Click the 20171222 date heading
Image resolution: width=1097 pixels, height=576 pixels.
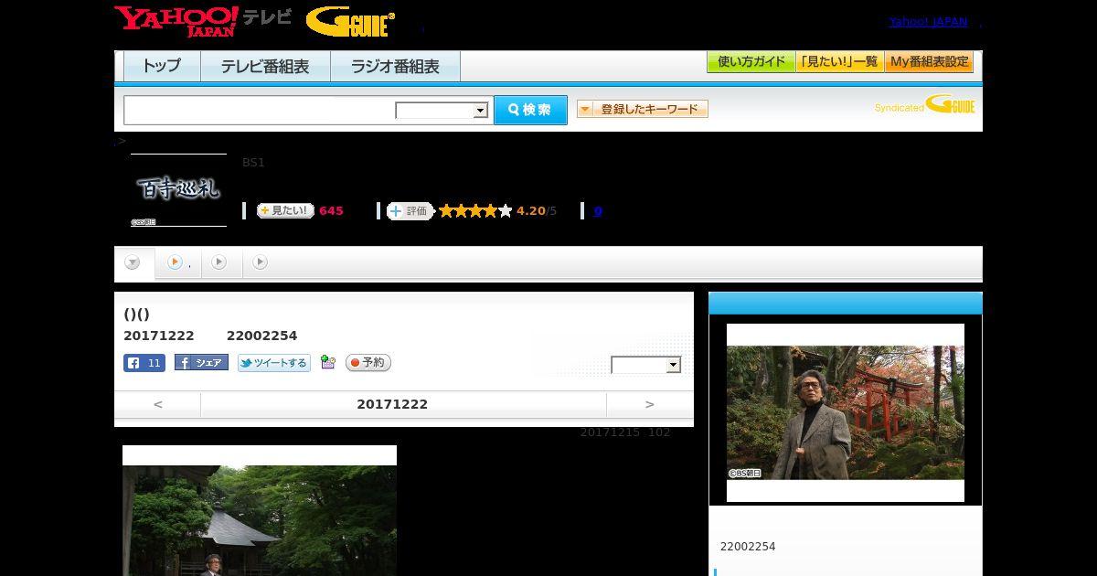392,404
